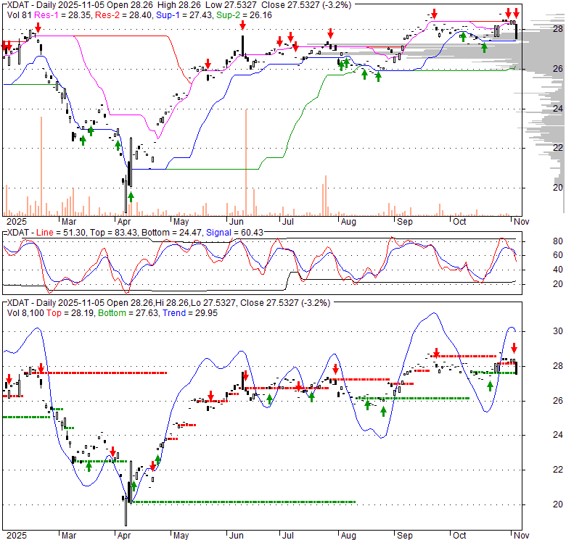The width and height of the screenshot is (566, 540).
Task: Click the tall June volume bar in top chart
Action: pyautogui.click(x=247, y=161)
